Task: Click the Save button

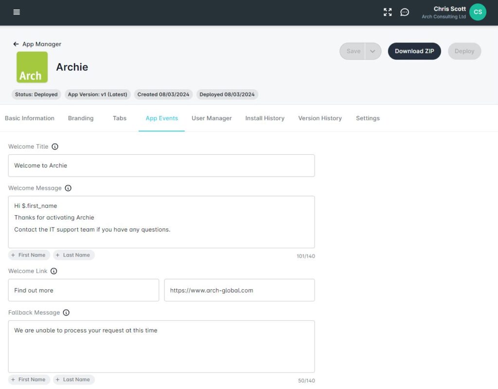Action: coord(353,51)
